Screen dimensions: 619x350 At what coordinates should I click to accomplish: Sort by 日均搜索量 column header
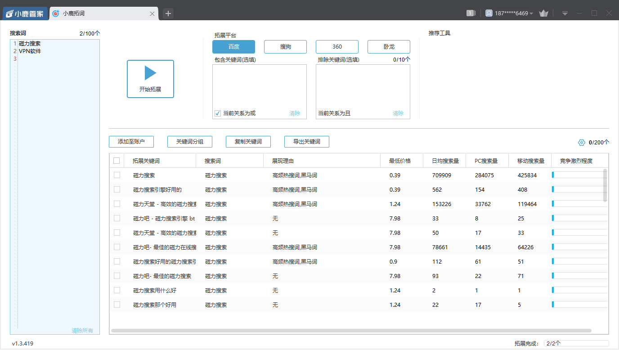point(445,161)
